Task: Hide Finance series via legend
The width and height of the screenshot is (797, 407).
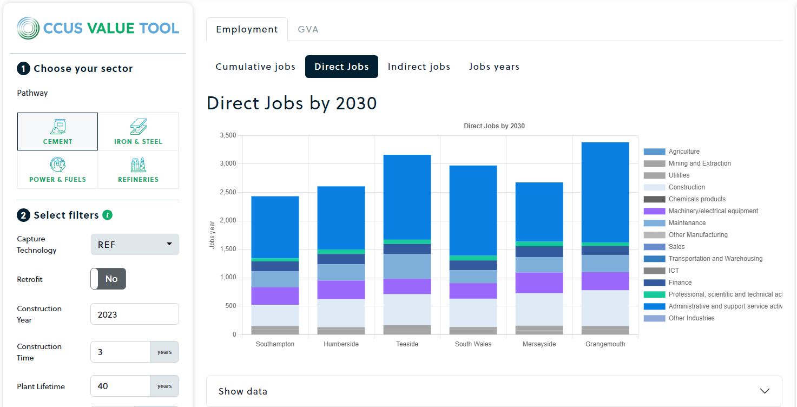Action: pyautogui.click(x=680, y=283)
